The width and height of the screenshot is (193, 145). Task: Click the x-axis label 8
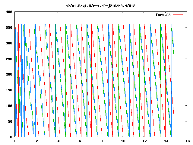click(101, 141)
